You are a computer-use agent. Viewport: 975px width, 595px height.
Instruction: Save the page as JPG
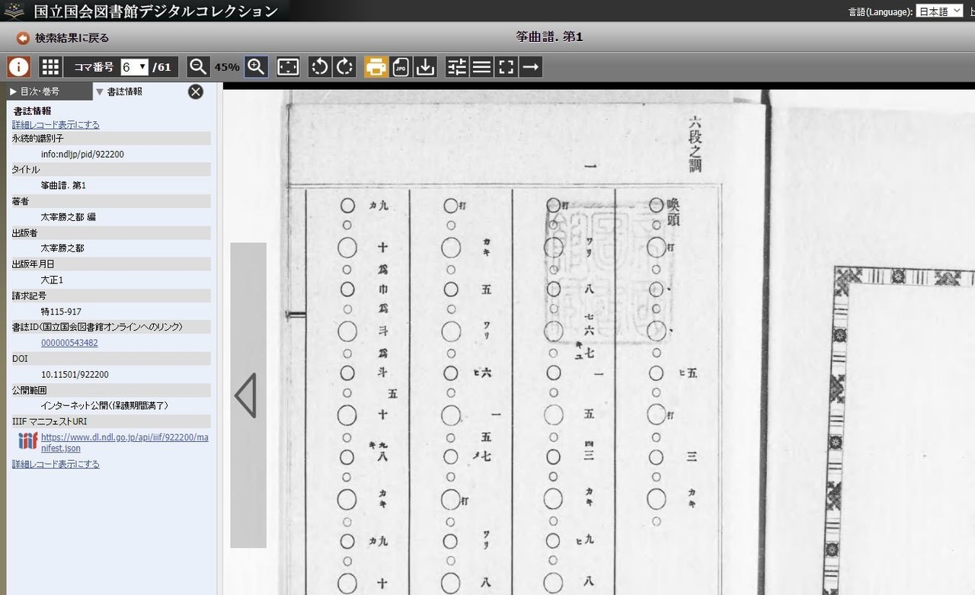pos(401,67)
